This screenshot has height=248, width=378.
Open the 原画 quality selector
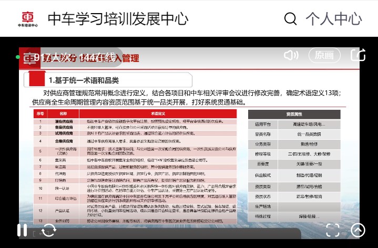point(324,55)
